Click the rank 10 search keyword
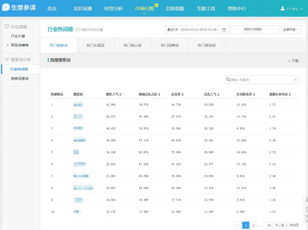This screenshot has height=230, width=308. click(x=76, y=212)
